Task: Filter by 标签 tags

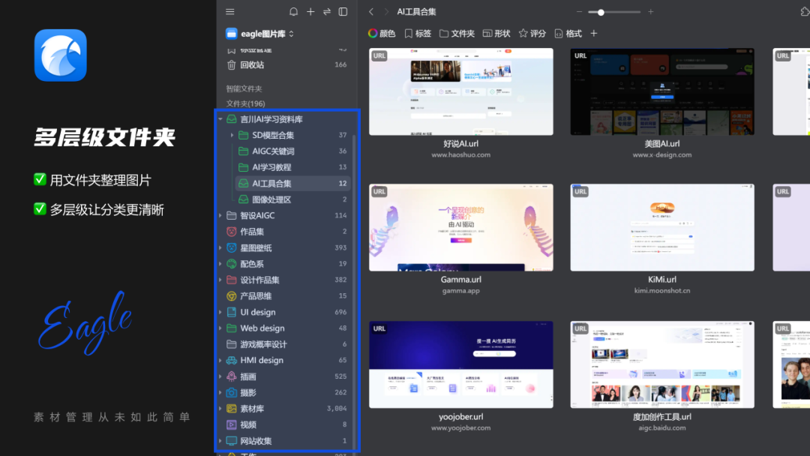Action: pos(418,34)
